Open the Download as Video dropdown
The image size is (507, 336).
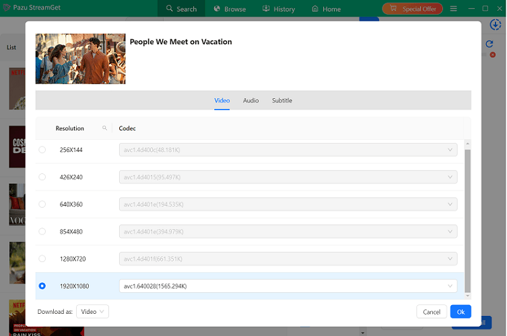[x=92, y=311]
